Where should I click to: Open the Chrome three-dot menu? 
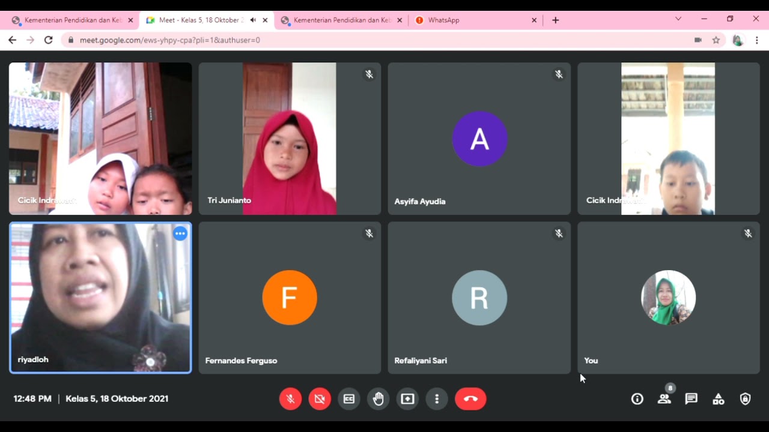[x=757, y=40]
